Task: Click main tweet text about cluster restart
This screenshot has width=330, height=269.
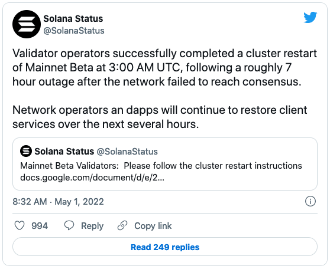Action: click(x=164, y=67)
